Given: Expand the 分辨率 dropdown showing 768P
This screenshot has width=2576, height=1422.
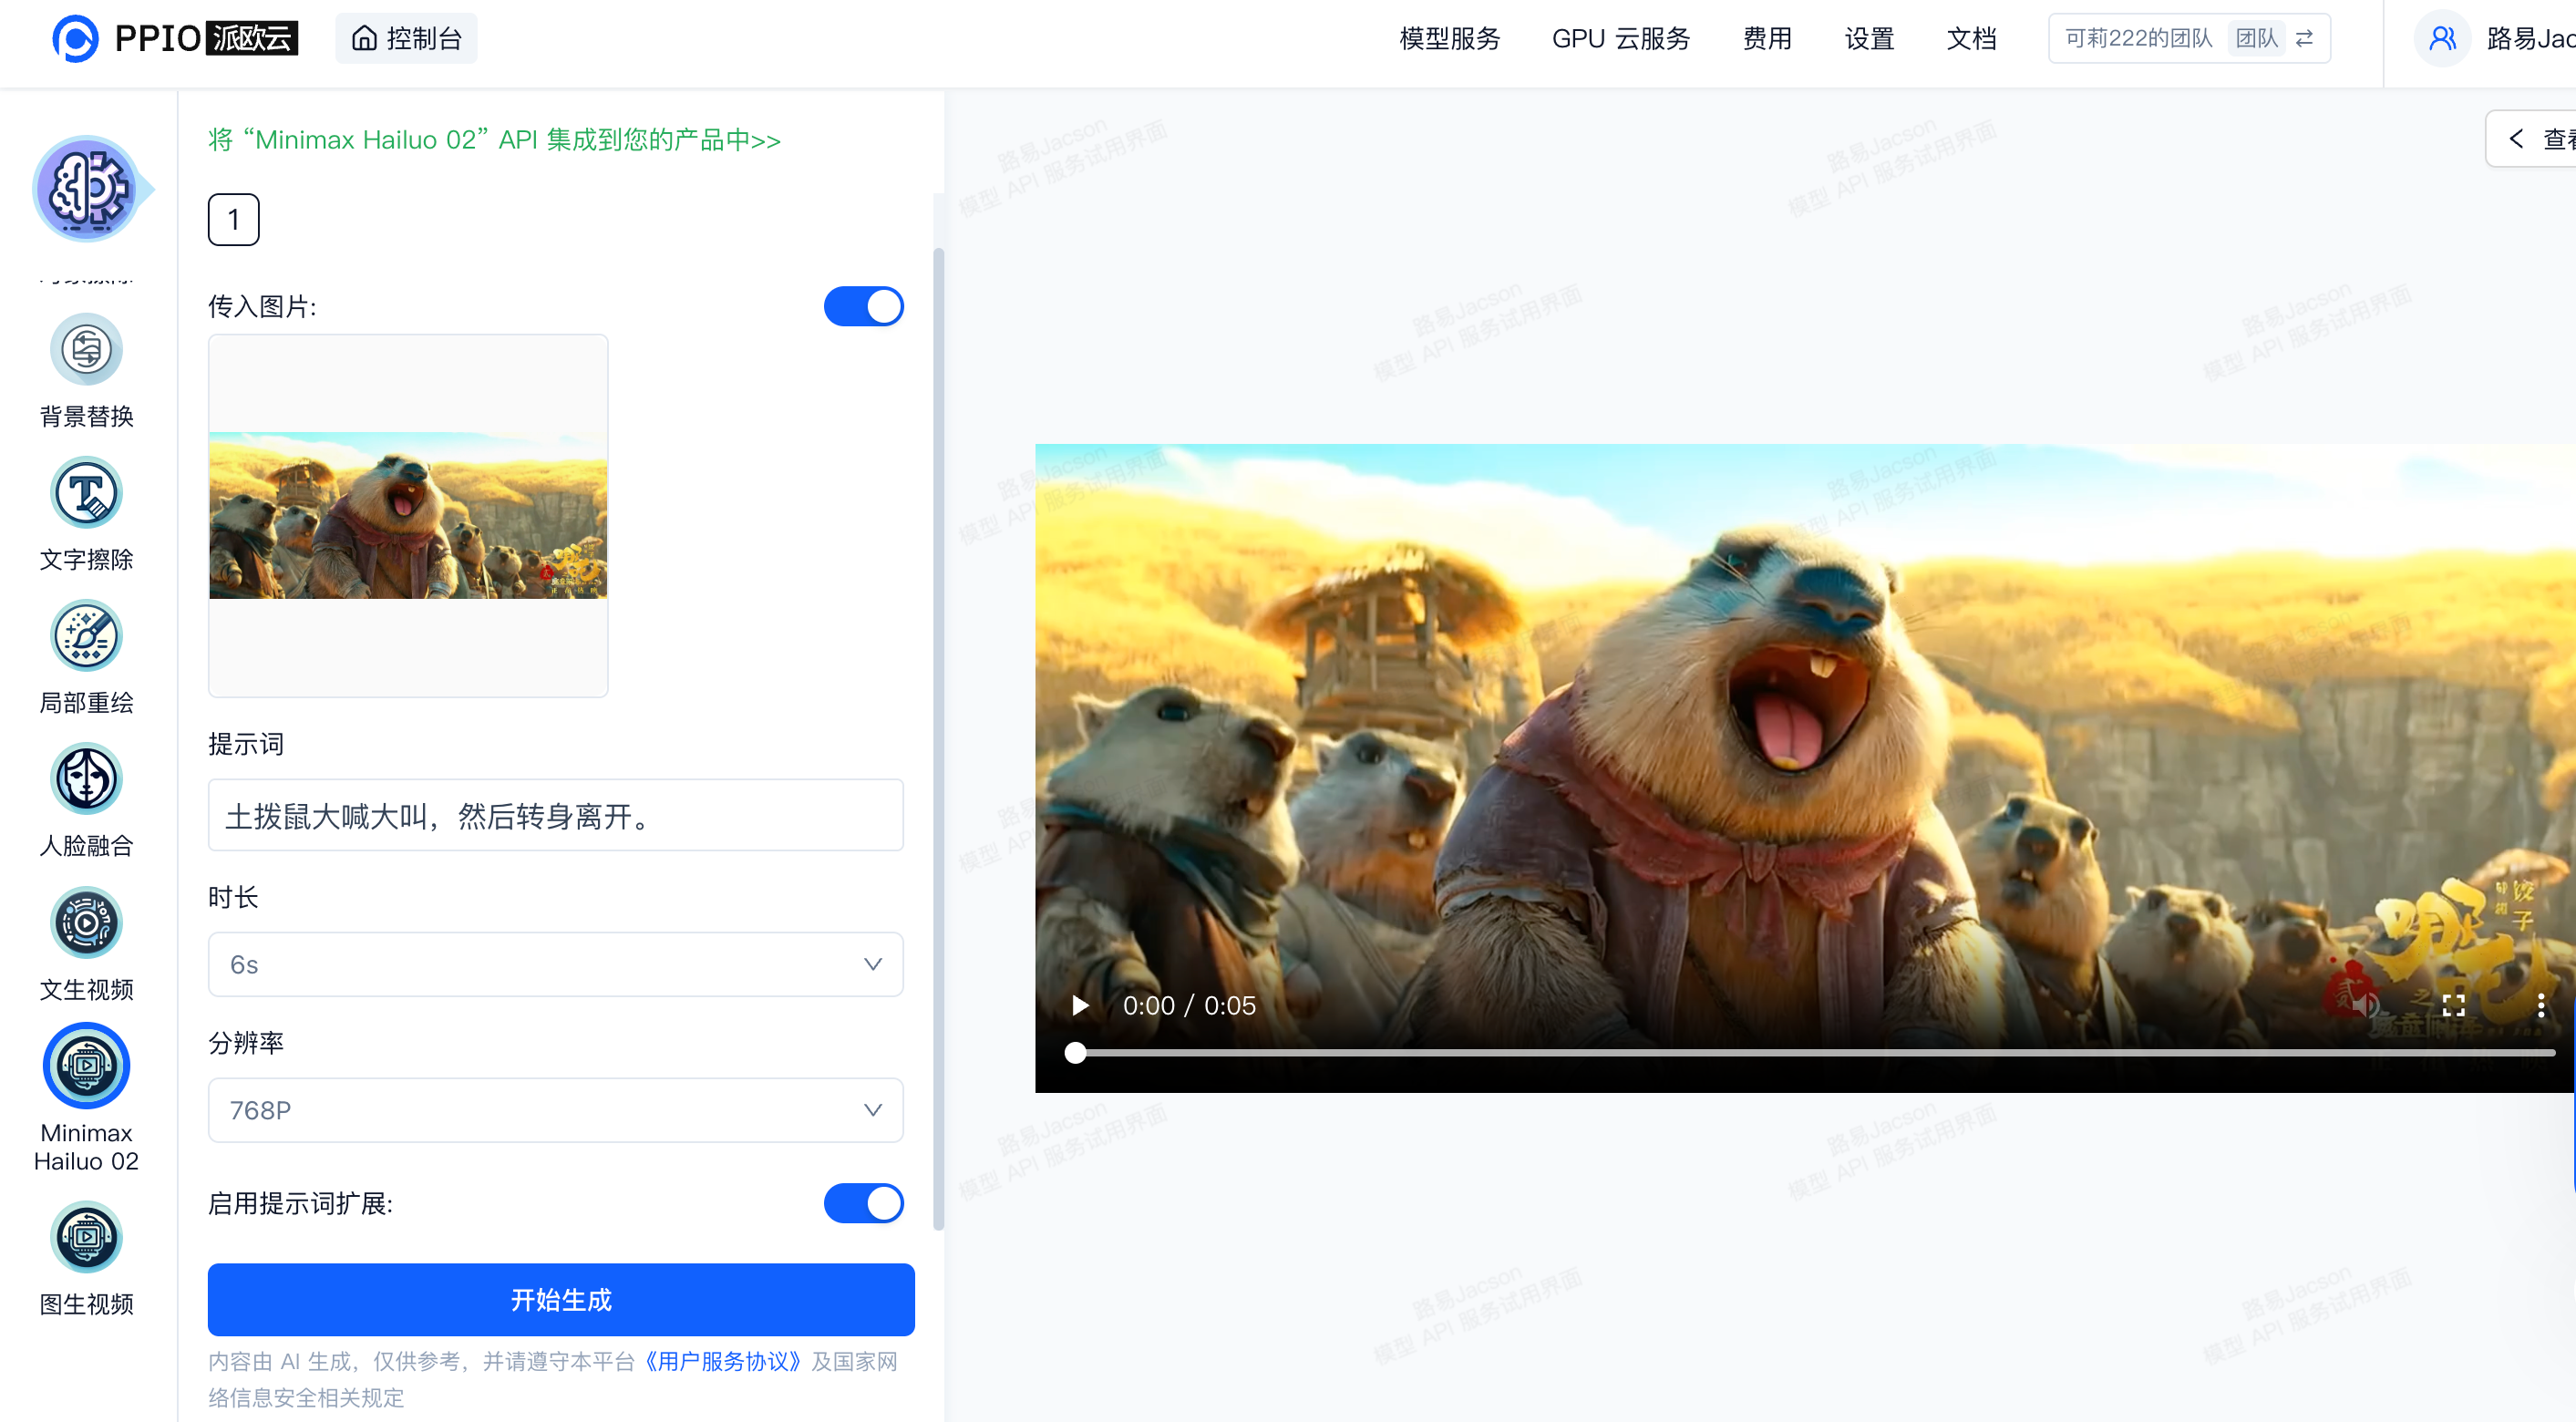Looking at the screenshot, I should 556,1109.
